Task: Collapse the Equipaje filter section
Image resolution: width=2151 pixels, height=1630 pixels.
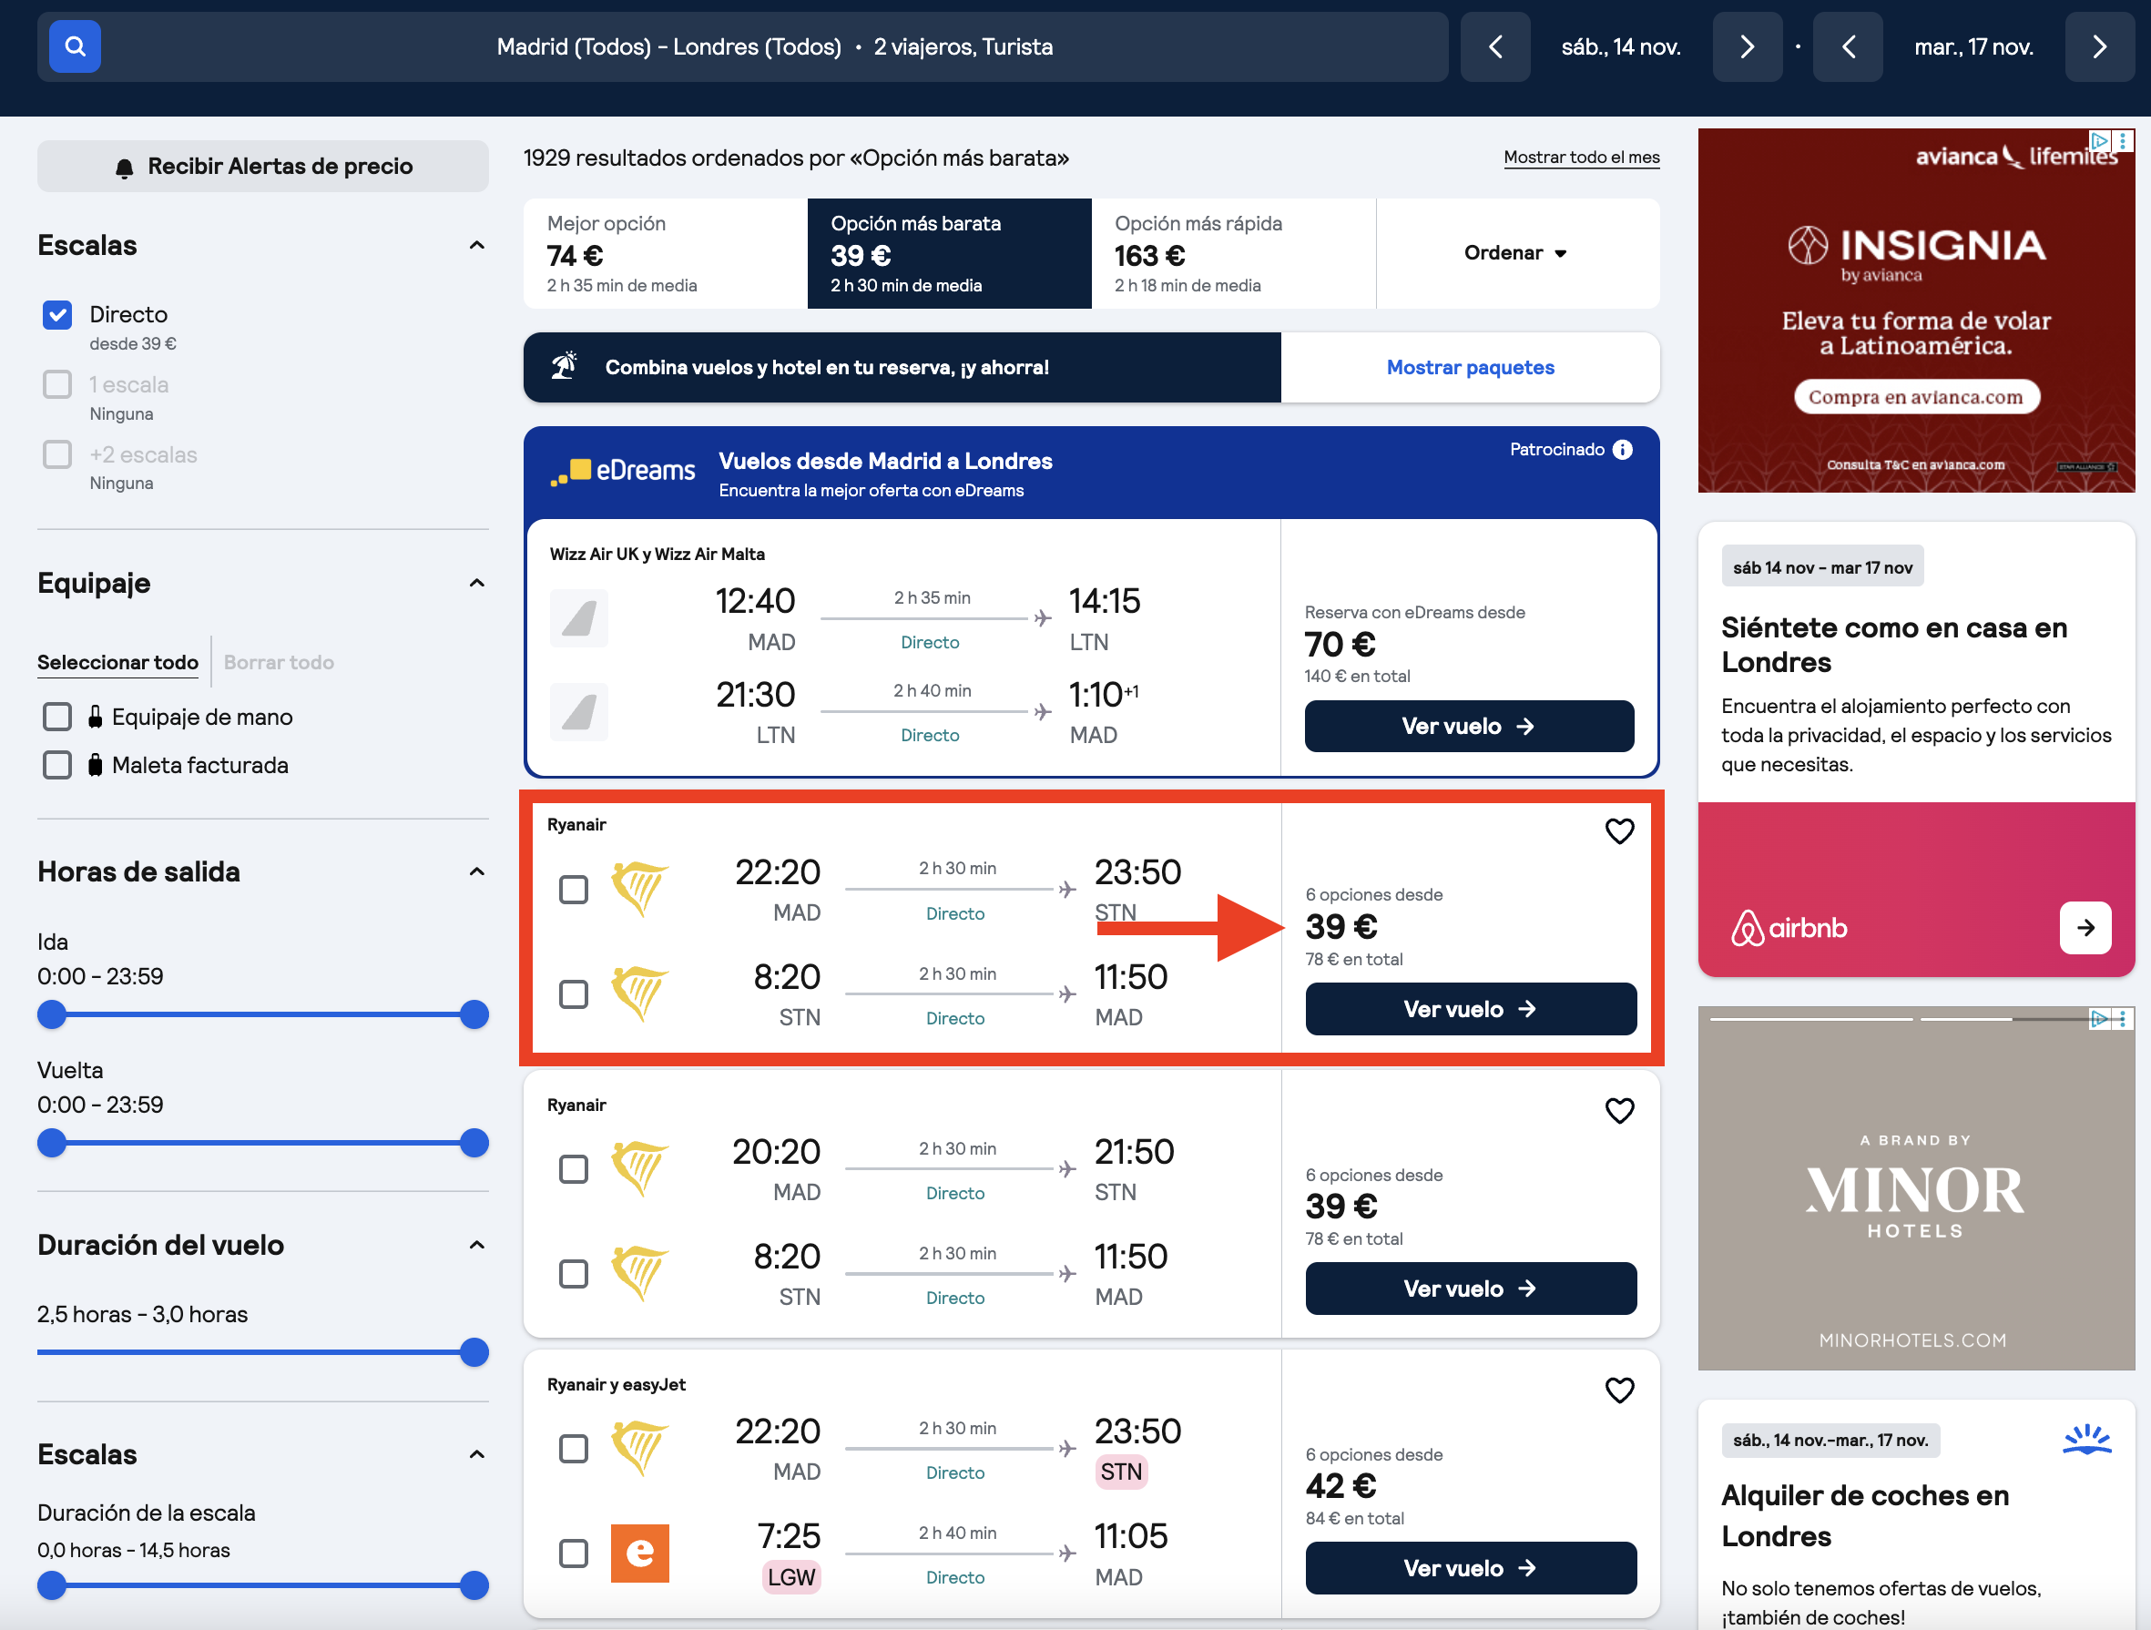Action: 476,583
